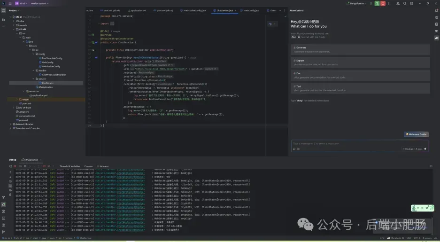Click the MarsCode AI sidebar icon
This screenshot has width=440, height=242.
tap(436, 38)
